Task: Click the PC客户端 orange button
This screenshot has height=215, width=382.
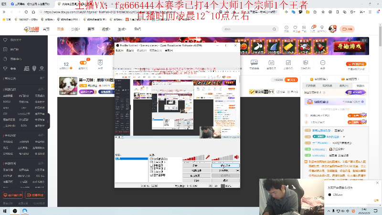Action: (356, 64)
